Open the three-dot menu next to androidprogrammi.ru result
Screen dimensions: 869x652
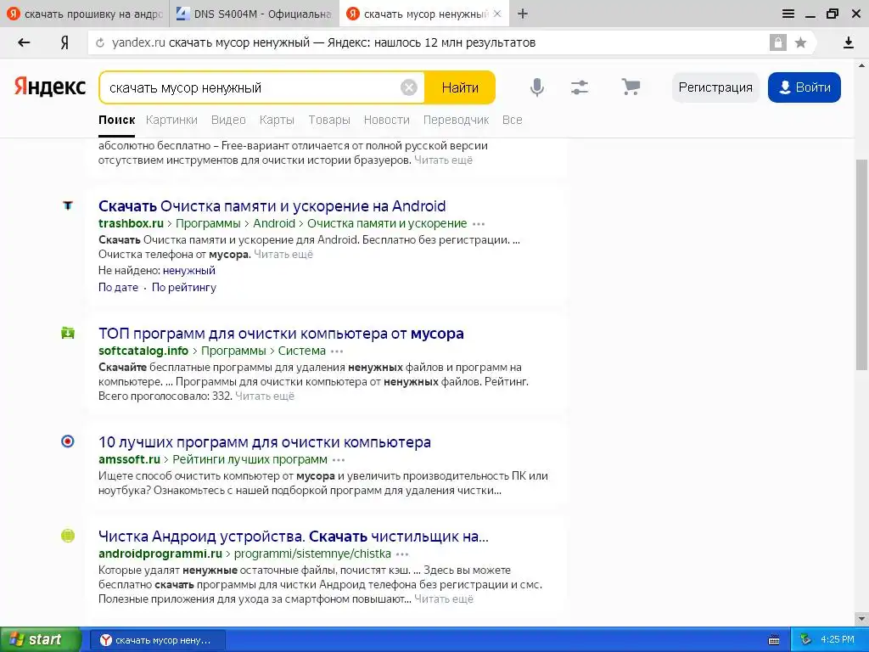coord(402,554)
